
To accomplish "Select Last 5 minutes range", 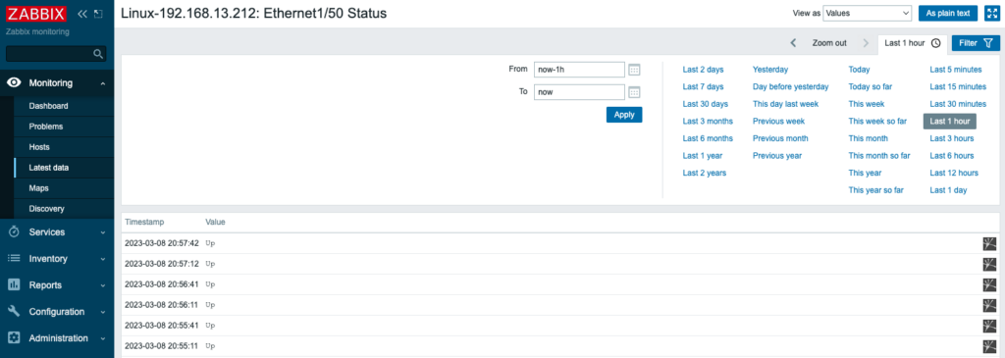I will [956, 70].
